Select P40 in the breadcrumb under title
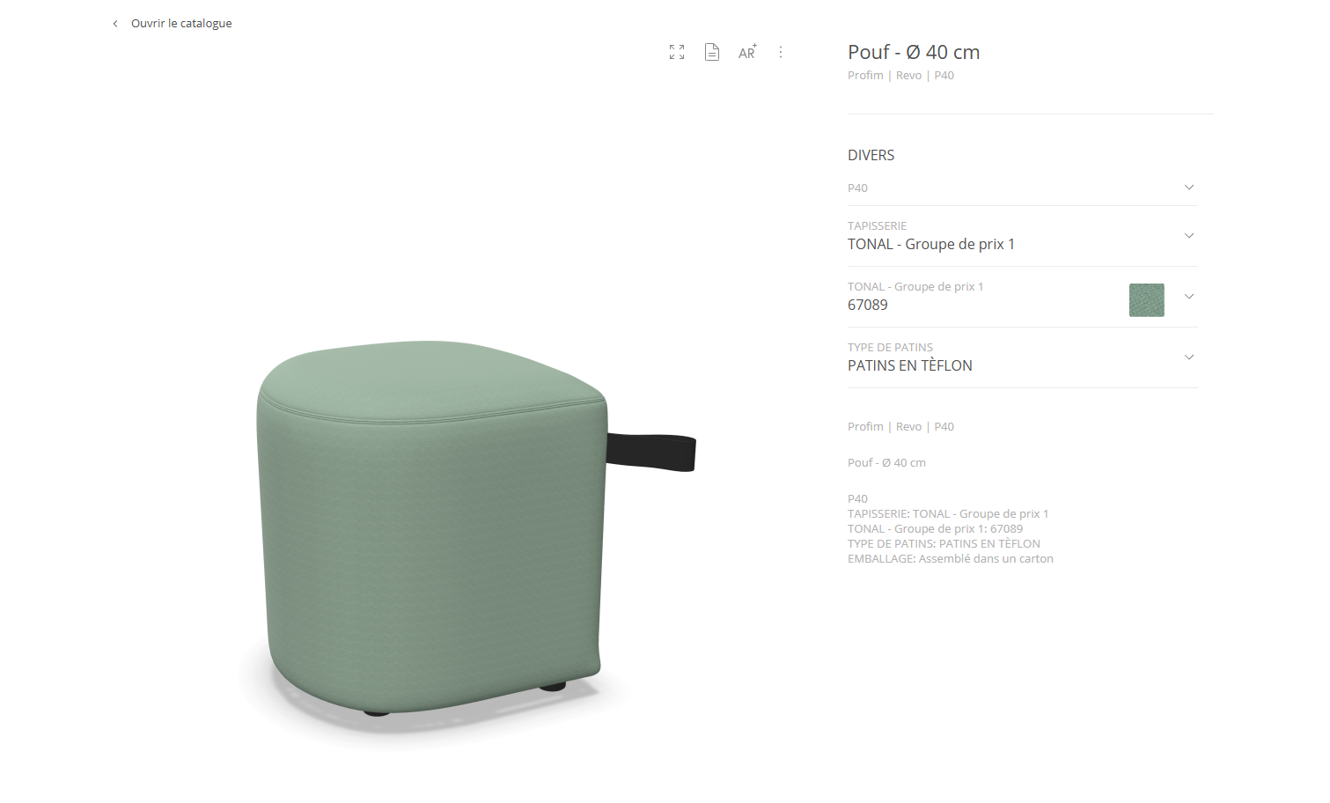1330x803 pixels. [944, 76]
